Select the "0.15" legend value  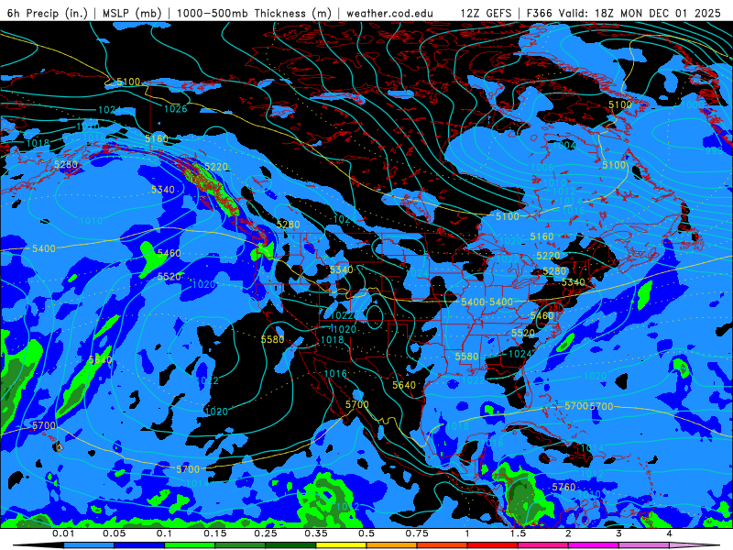pyautogui.click(x=215, y=533)
